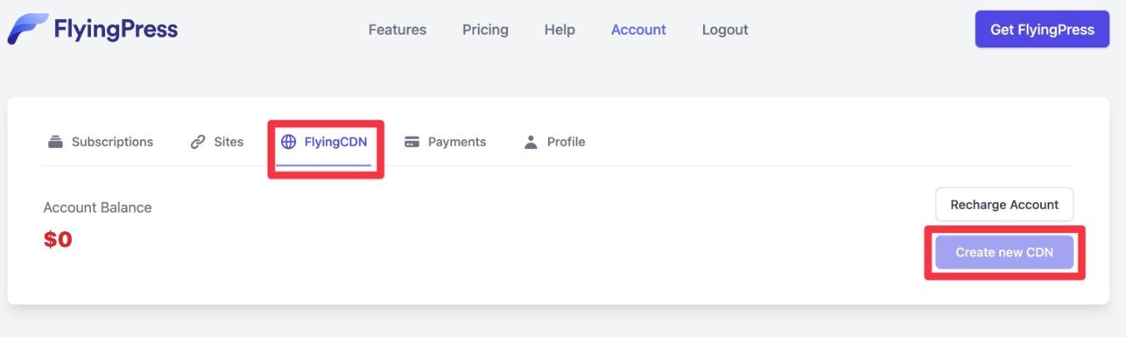
Task: Select Account in the top navigation
Action: (638, 29)
